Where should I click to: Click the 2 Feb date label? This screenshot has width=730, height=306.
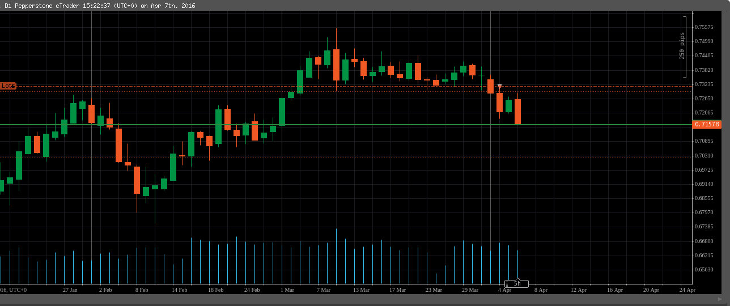click(x=105, y=290)
